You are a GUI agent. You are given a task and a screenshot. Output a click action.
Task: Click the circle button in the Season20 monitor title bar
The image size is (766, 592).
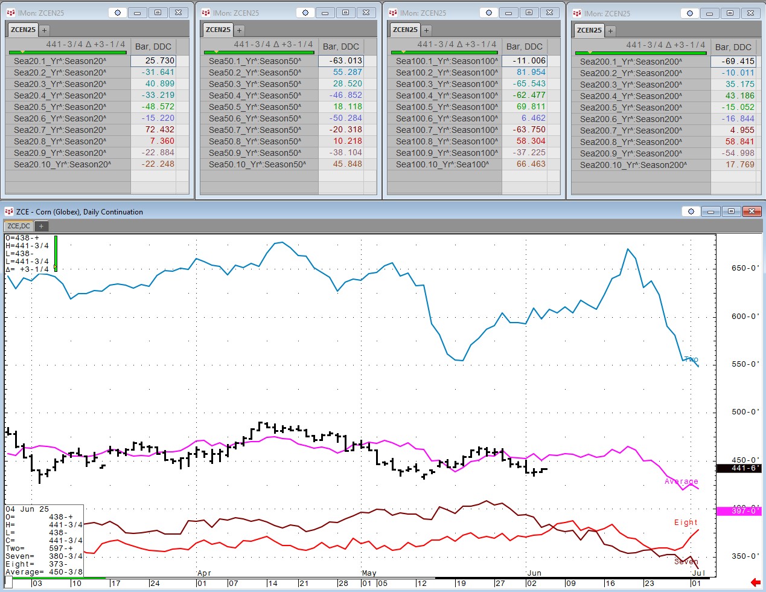tap(118, 13)
